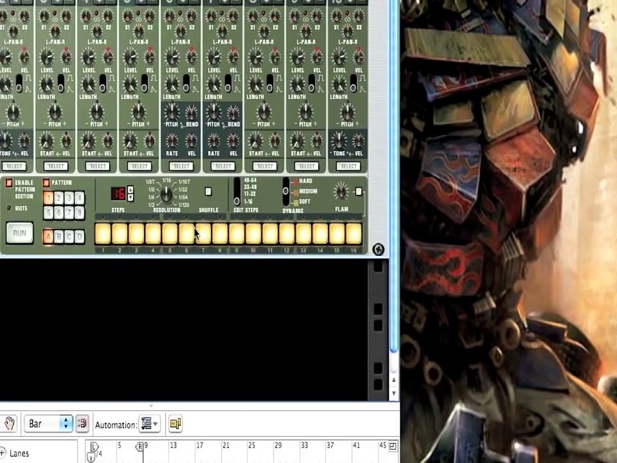This screenshot has height=463, width=617.
Task: Select pattern 8
Action: coord(80,213)
